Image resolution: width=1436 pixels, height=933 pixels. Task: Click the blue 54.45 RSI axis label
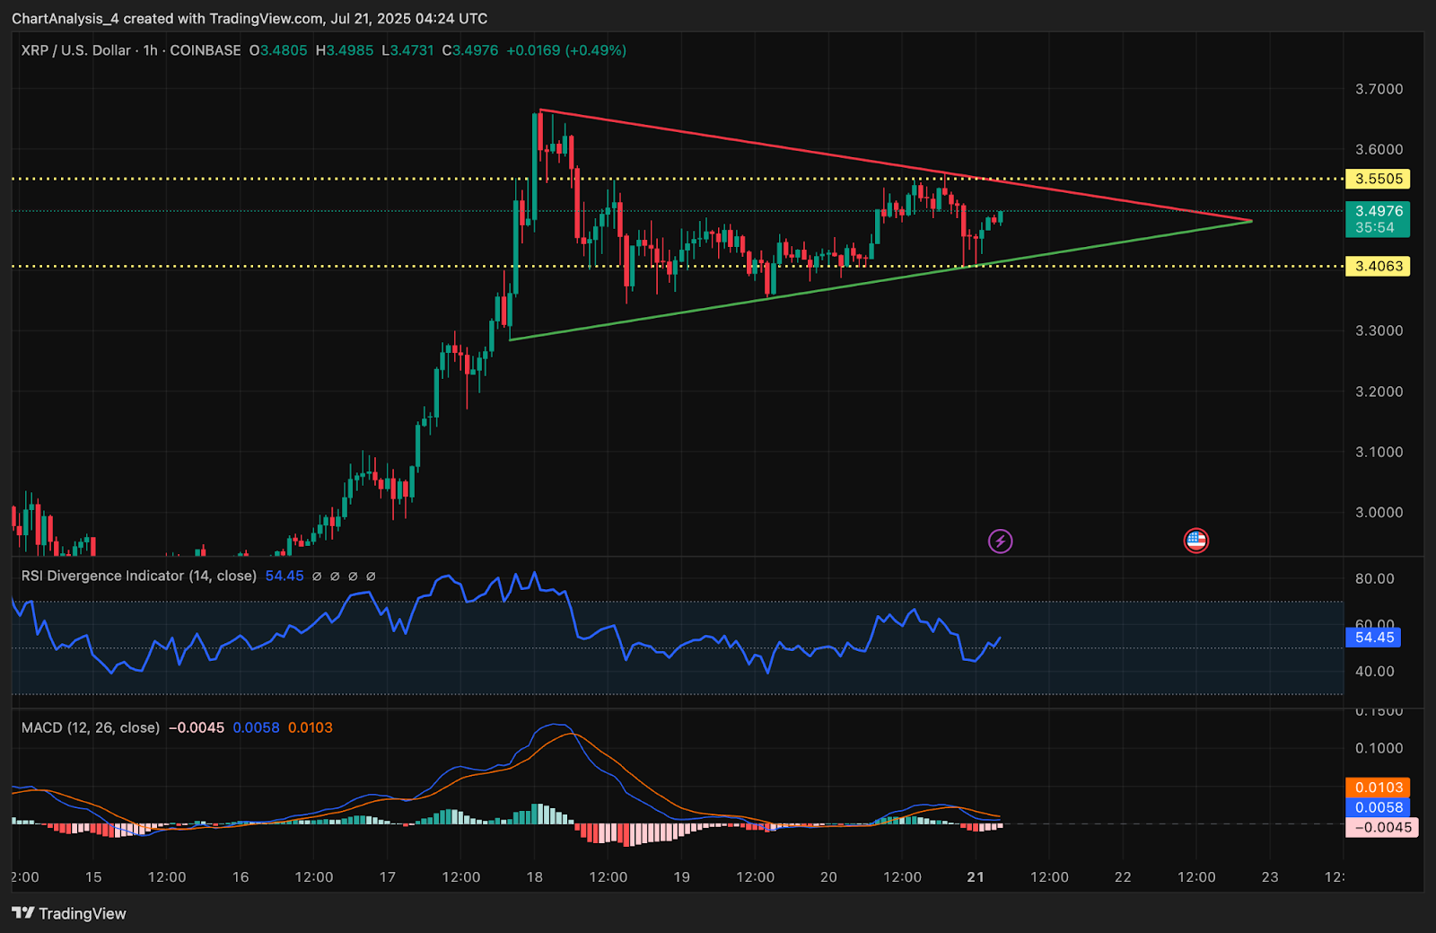click(x=1373, y=638)
